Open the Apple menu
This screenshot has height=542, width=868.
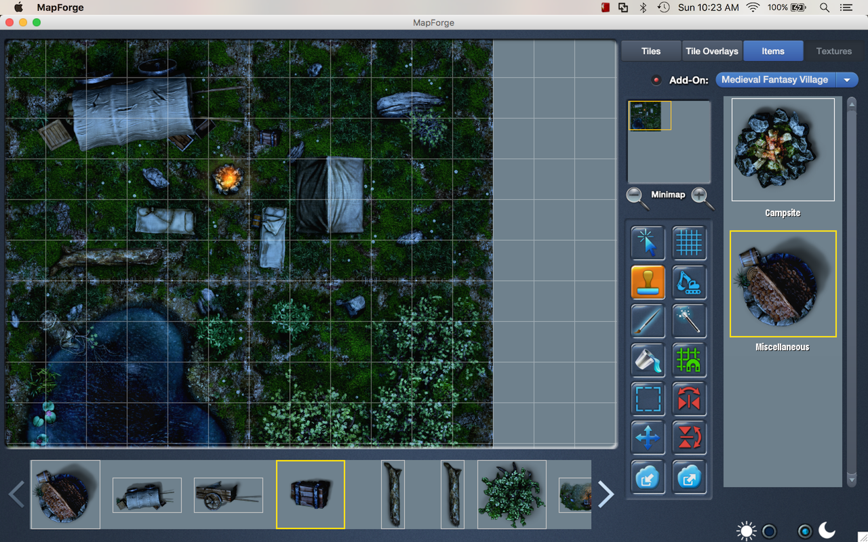point(18,7)
